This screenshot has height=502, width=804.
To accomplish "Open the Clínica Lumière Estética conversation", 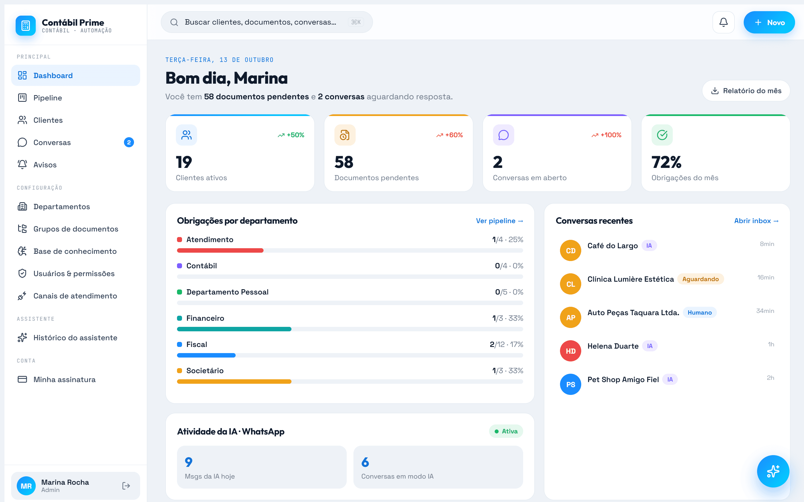I will [667, 284].
